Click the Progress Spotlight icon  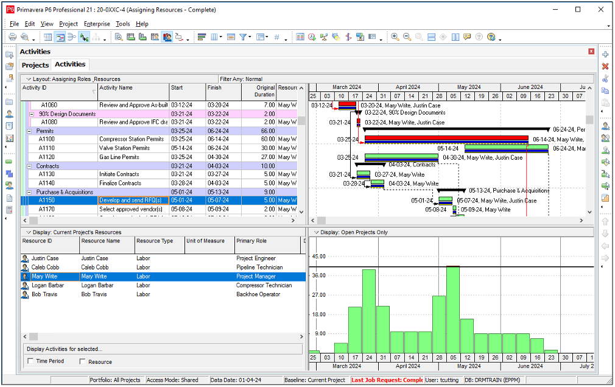(x=336, y=37)
